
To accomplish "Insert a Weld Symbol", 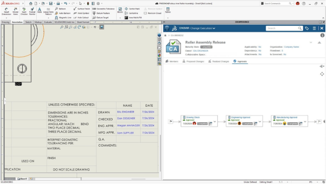I will click(x=81, y=13).
